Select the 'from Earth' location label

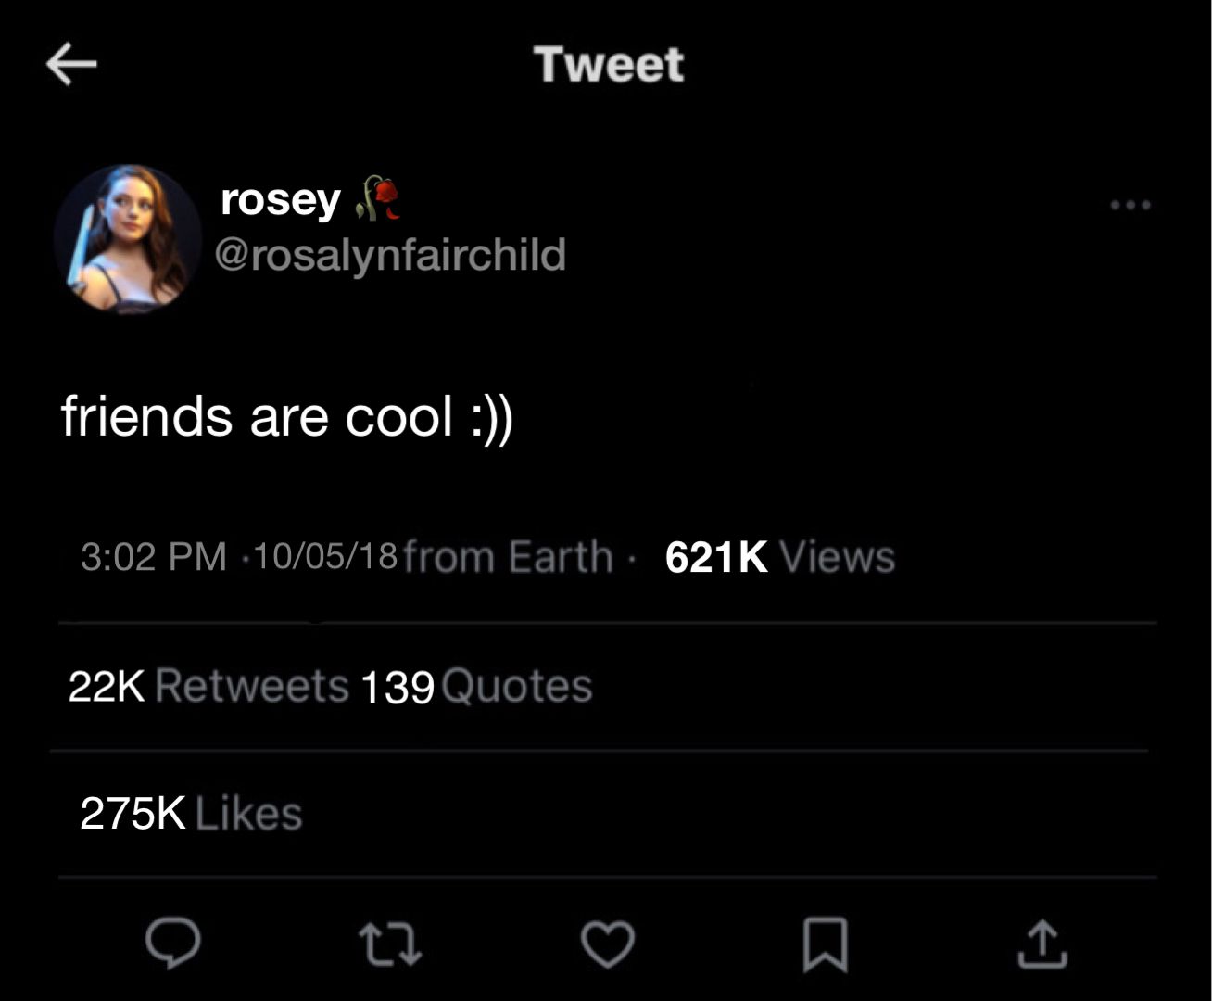pyautogui.click(x=509, y=557)
